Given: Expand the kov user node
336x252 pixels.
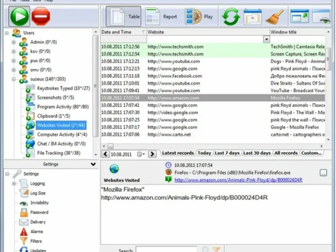Looking at the screenshot, I should point(14,51).
